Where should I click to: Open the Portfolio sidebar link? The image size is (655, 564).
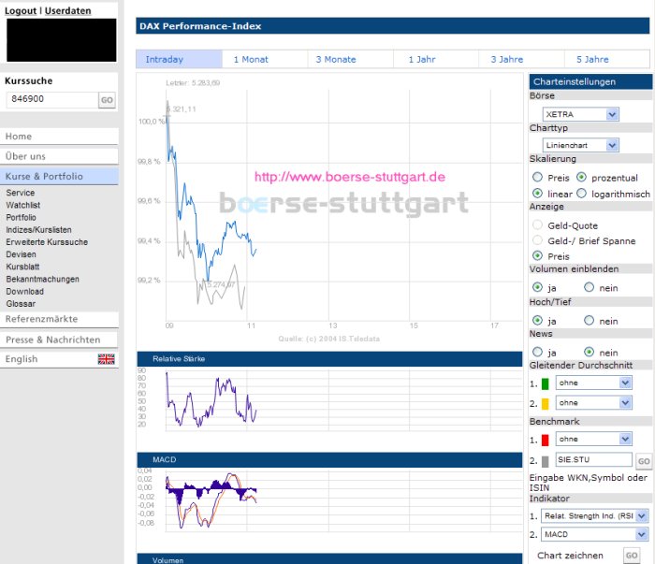coord(21,218)
